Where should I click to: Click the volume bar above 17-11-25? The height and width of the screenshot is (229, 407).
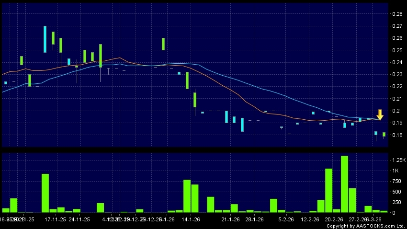(x=45, y=193)
